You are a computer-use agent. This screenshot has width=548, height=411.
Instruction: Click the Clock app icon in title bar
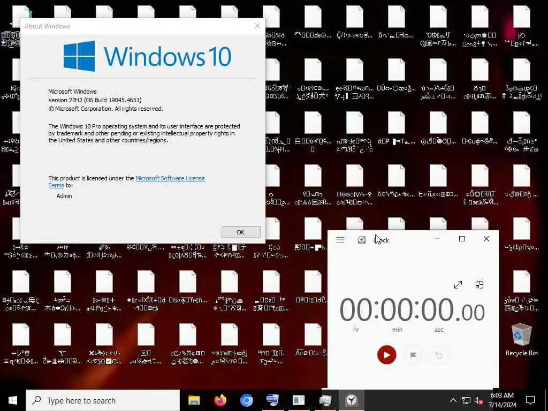tap(362, 240)
